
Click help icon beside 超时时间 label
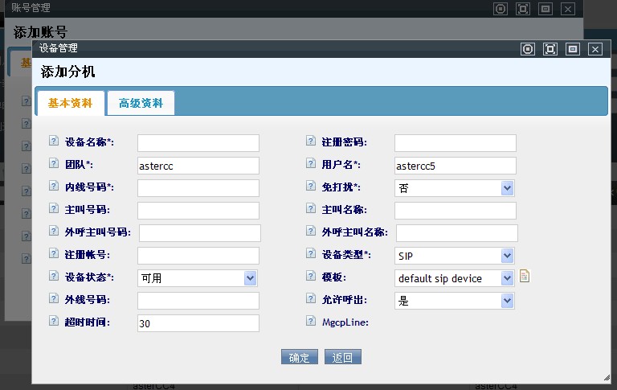(54, 322)
